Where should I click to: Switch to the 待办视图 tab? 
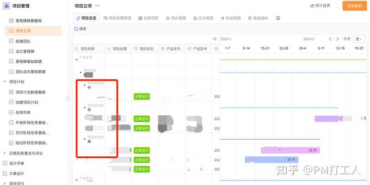pos(176,18)
